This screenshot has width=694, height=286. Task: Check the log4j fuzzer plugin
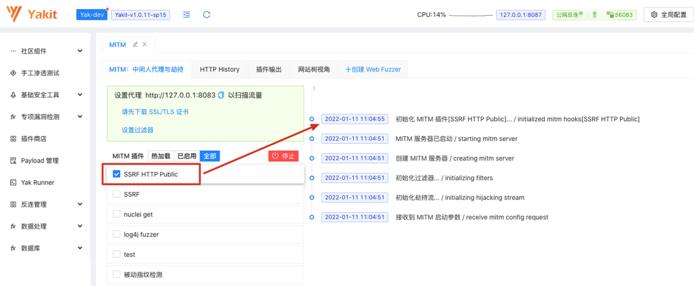[117, 234]
